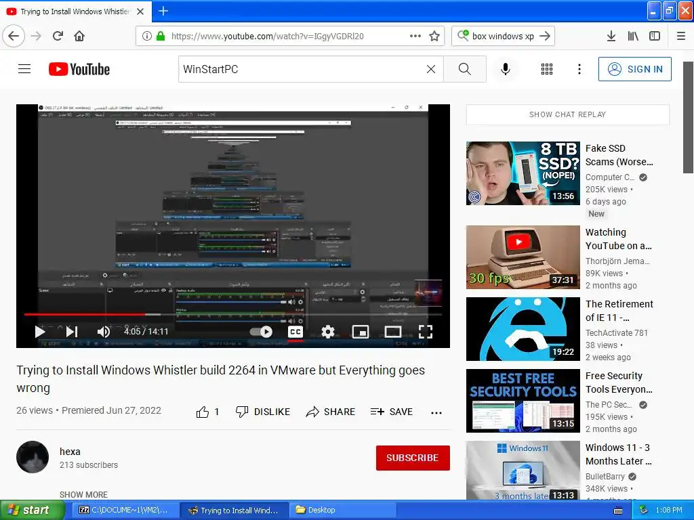Enable miniplayer mode

[x=361, y=332]
